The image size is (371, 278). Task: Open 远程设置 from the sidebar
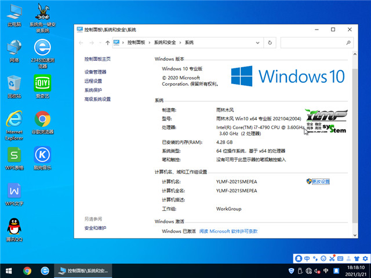pyautogui.click(x=93, y=81)
